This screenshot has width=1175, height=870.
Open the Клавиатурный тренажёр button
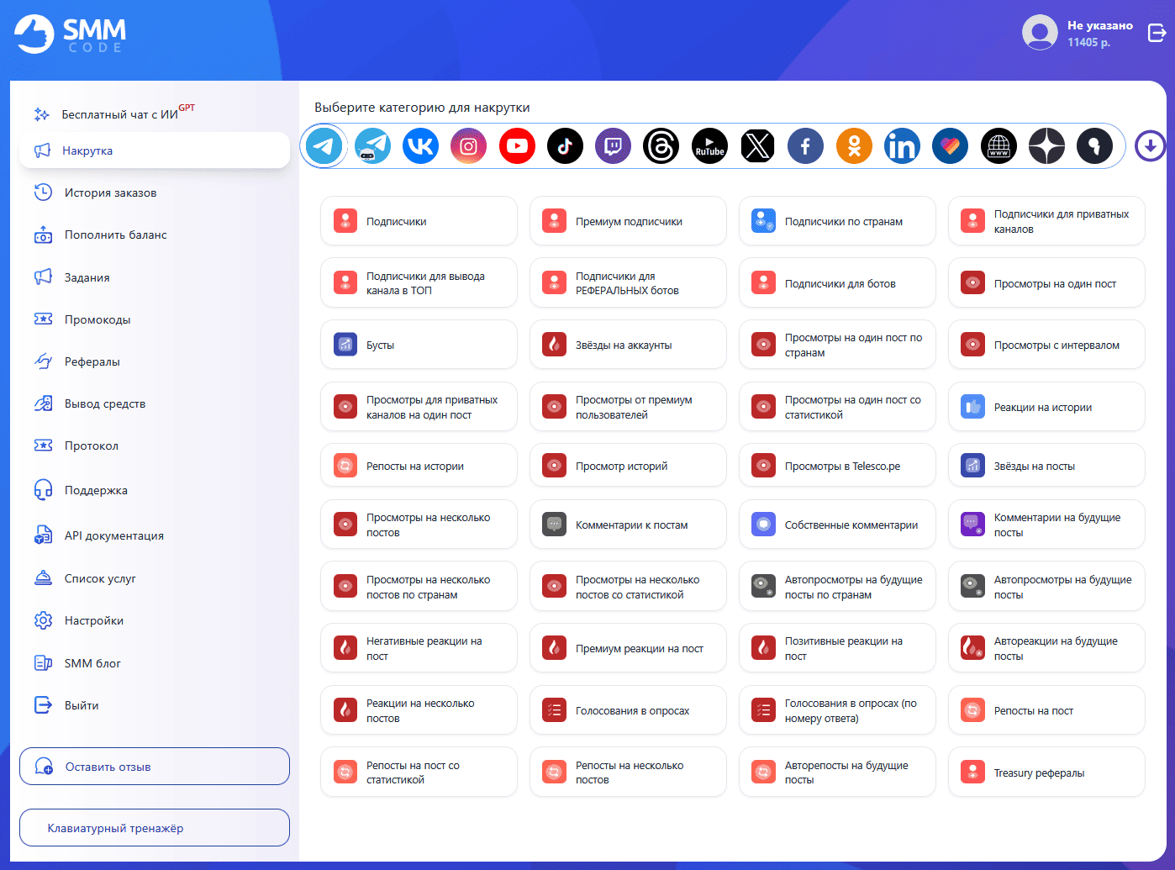[155, 828]
